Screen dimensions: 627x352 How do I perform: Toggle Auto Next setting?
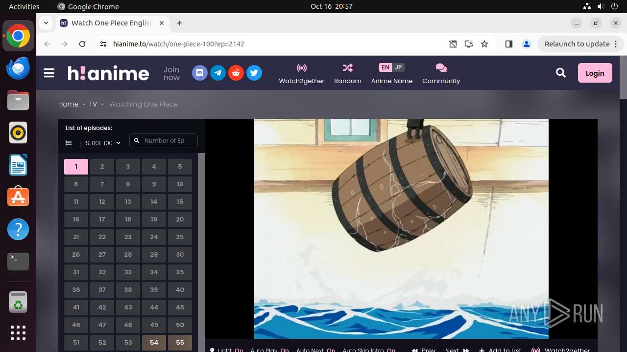tap(315, 350)
